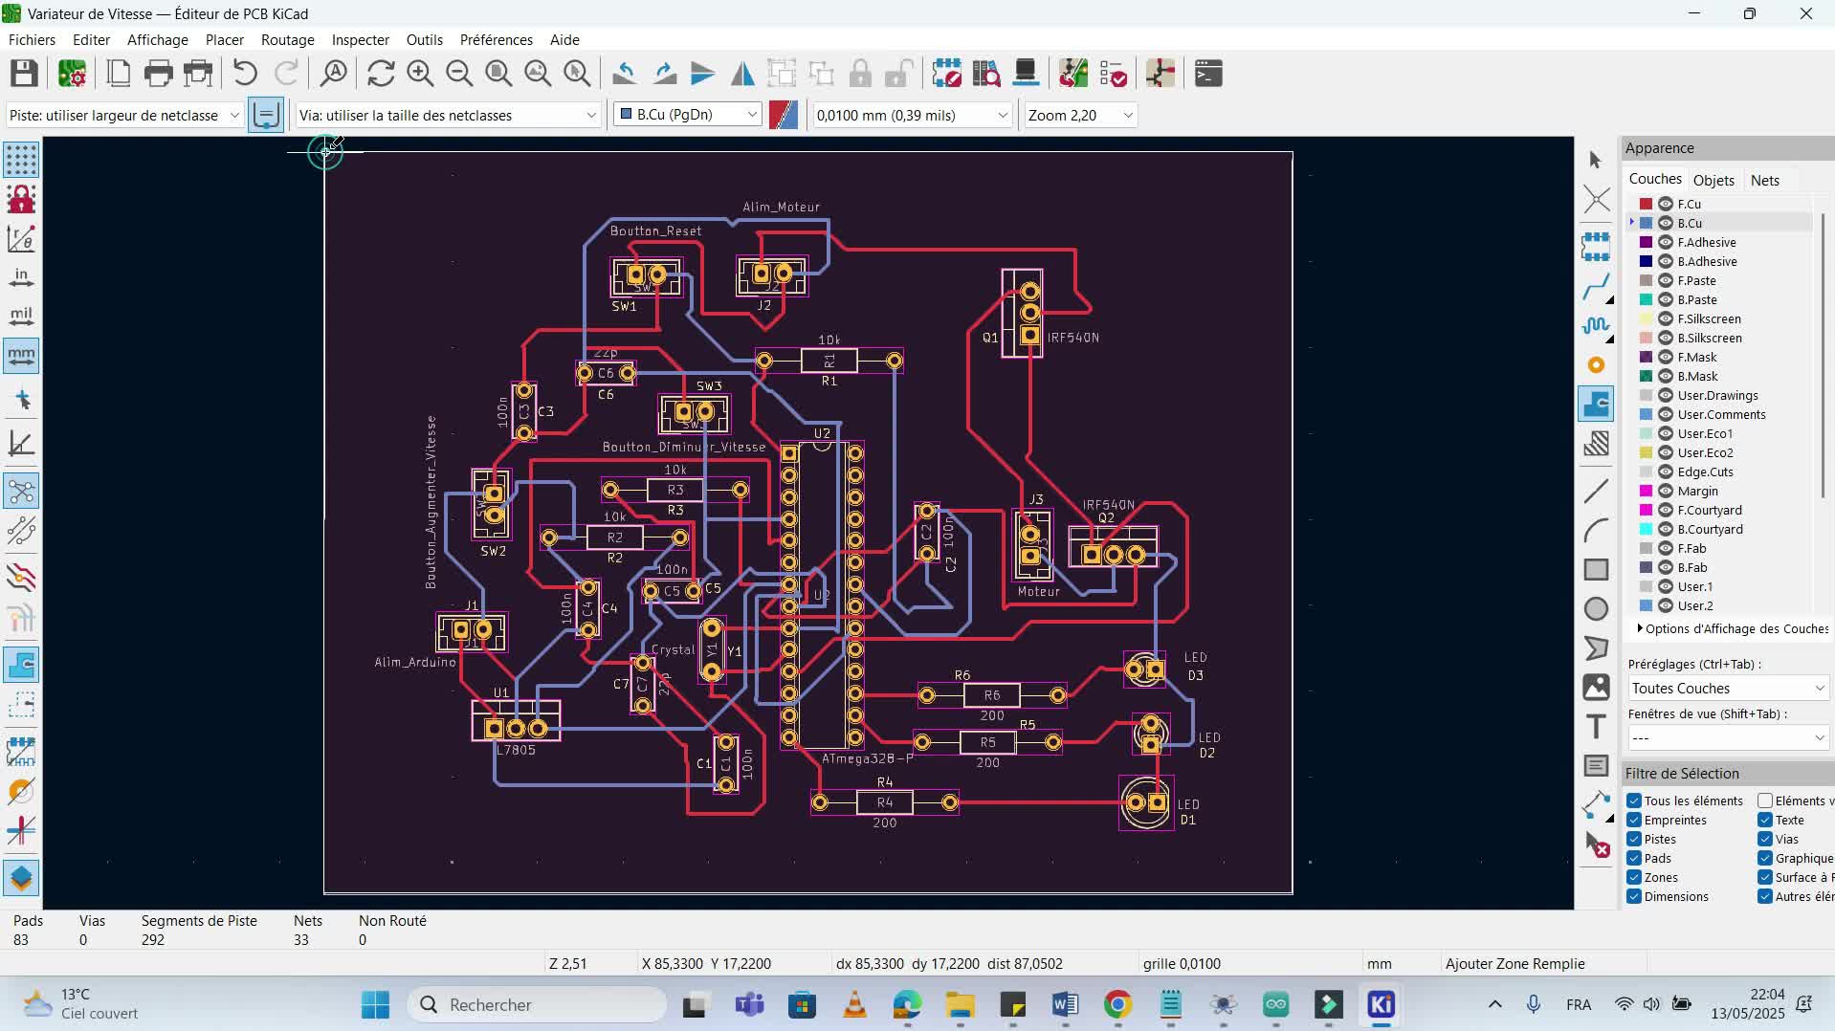Select the delete items tool
Viewport: 1835px width, 1031px height.
[1596, 845]
